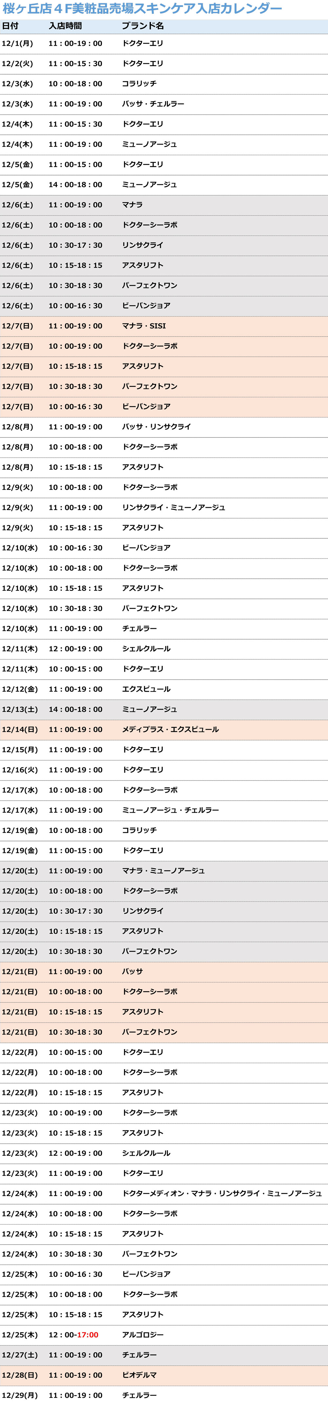Image resolution: width=328 pixels, height=1405 pixels.
Task: Click the バッサ・チェルラー brand entry
Action: coord(153,104)
